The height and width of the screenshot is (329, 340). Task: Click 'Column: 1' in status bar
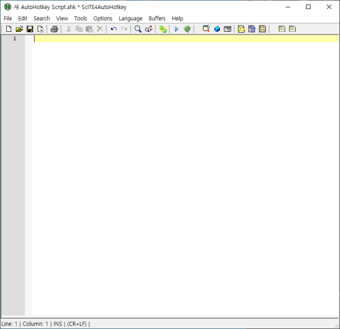coord(35,324)
